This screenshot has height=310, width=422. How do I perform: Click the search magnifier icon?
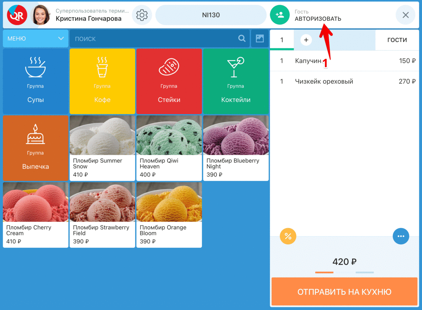242,39
